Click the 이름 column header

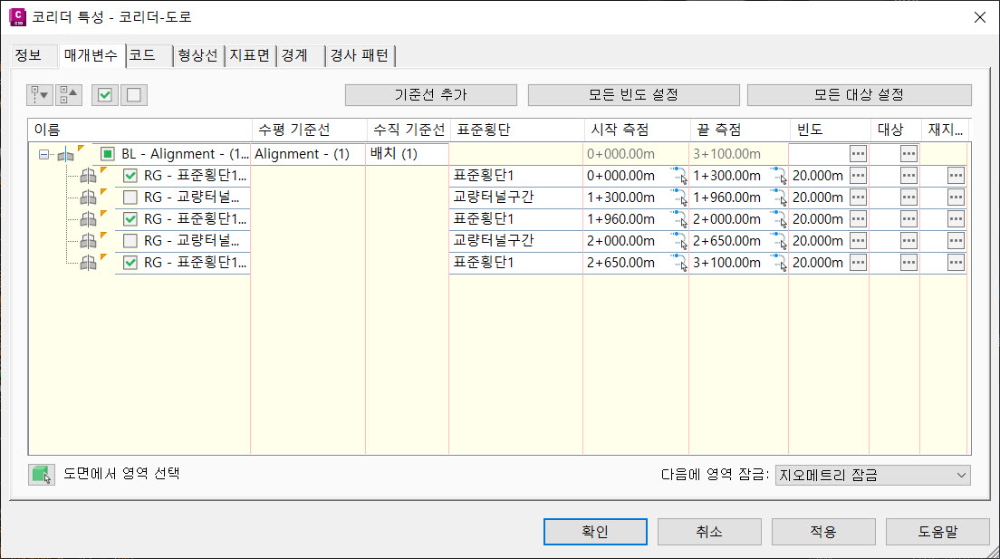coord(139,130)
